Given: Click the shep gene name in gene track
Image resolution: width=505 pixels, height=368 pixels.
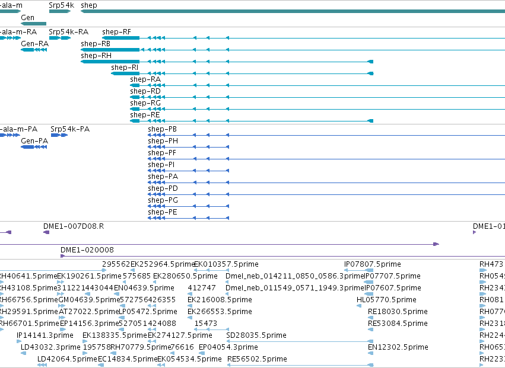Looking at the screenshot, I should pyautogui.click(x=89, y=5).
